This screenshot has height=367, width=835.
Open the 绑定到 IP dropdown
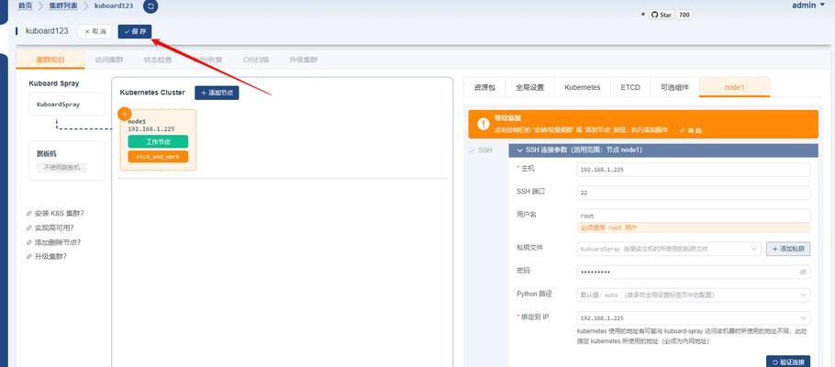click(x=694, y=318)
